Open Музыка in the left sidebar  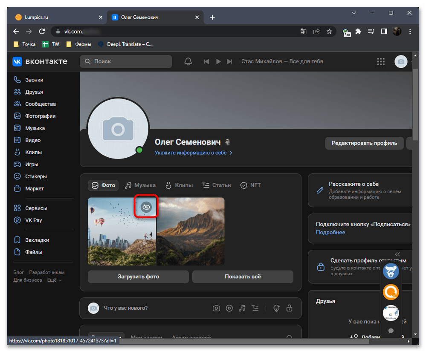point(29,128)
